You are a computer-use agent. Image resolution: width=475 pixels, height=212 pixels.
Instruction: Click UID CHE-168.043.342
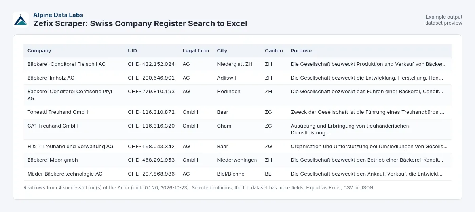(x=151, y=147)
